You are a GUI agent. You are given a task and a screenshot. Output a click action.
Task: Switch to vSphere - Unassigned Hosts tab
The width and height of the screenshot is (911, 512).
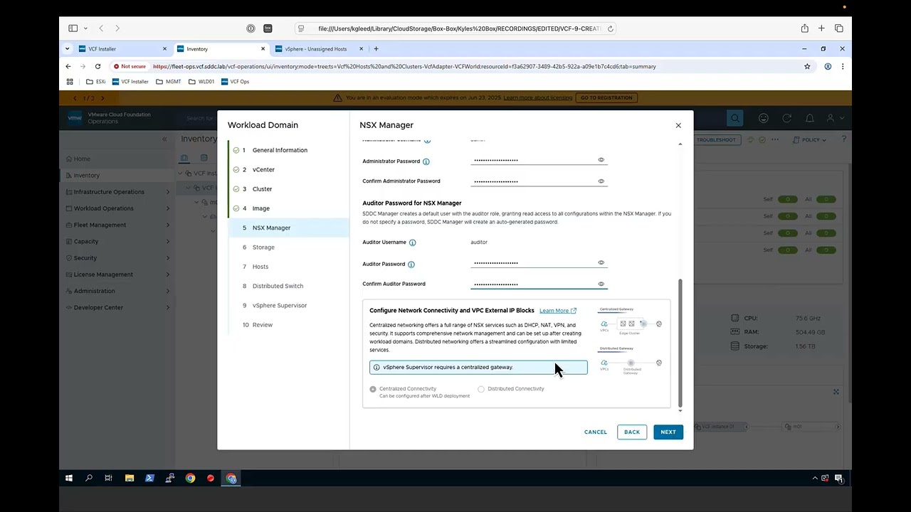[316, 49]
